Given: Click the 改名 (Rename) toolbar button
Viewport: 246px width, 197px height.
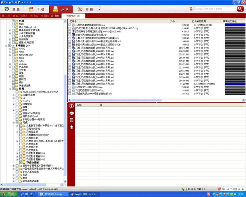Looking at the screenshot, I should pos(34,16).
